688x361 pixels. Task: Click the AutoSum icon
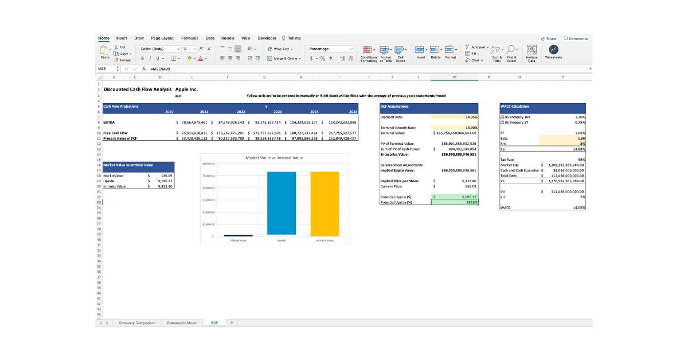coord(467,47)
